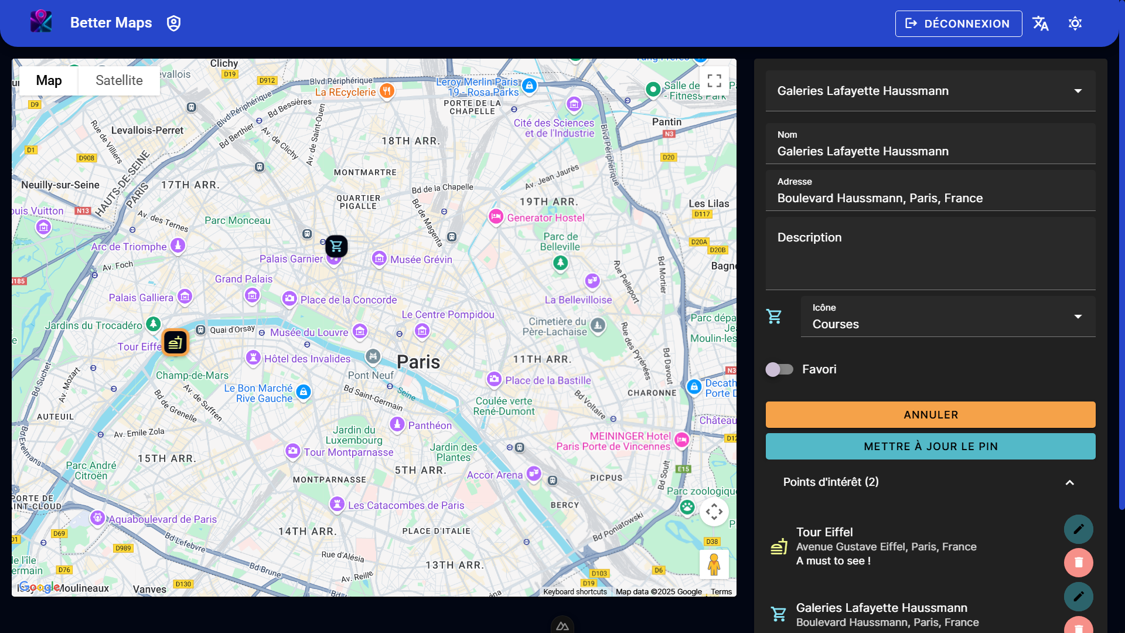Toggle fullscreen map view

pyautogui.click(x=714, y=80)
